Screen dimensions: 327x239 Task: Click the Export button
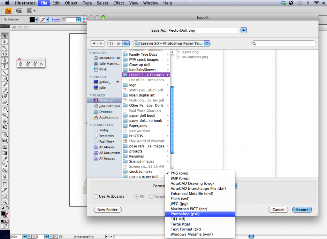point(302,210)
